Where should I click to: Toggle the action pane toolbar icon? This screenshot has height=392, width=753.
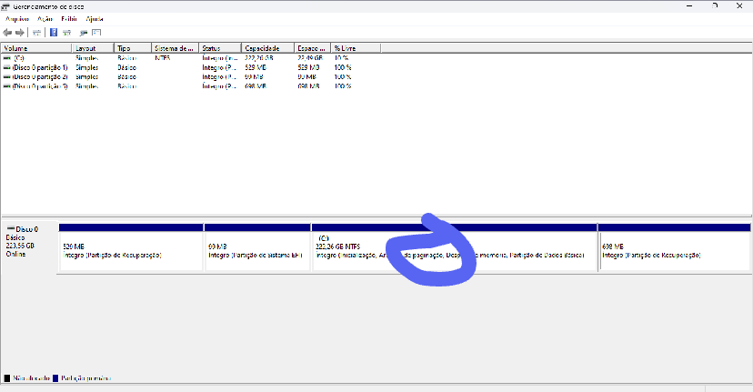pyautogui.click(x=66, y=33)
